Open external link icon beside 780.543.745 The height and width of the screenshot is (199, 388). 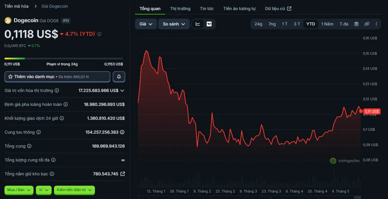pos(123,174)
